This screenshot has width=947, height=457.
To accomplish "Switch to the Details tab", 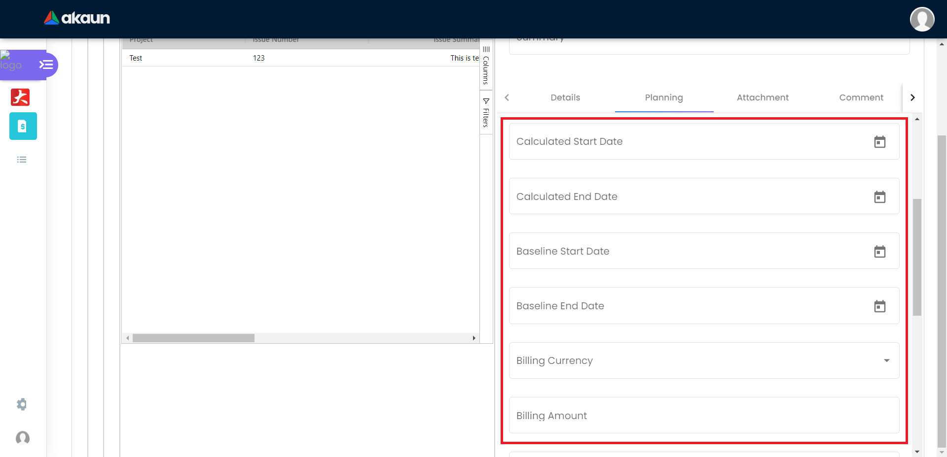I will (x=565, y=98).
